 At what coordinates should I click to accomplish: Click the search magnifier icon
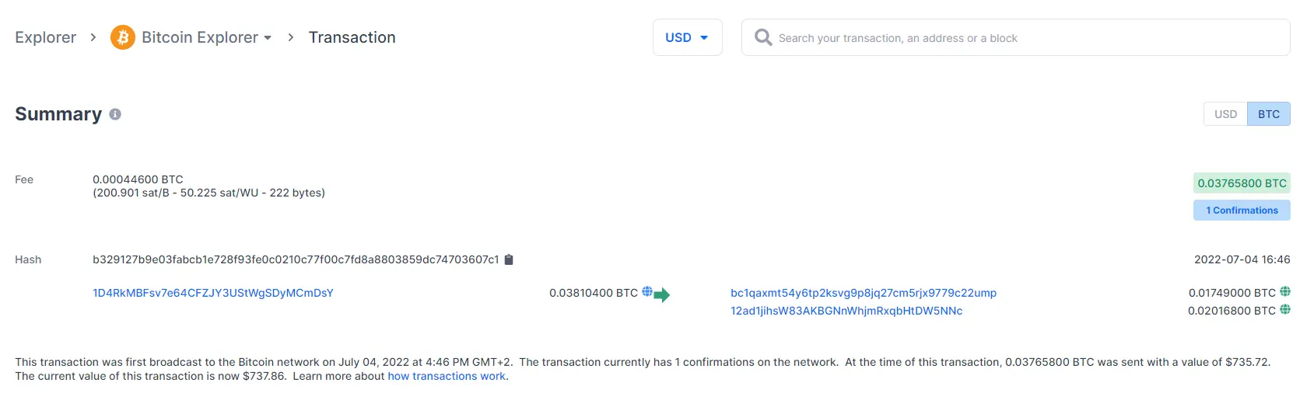763,37
